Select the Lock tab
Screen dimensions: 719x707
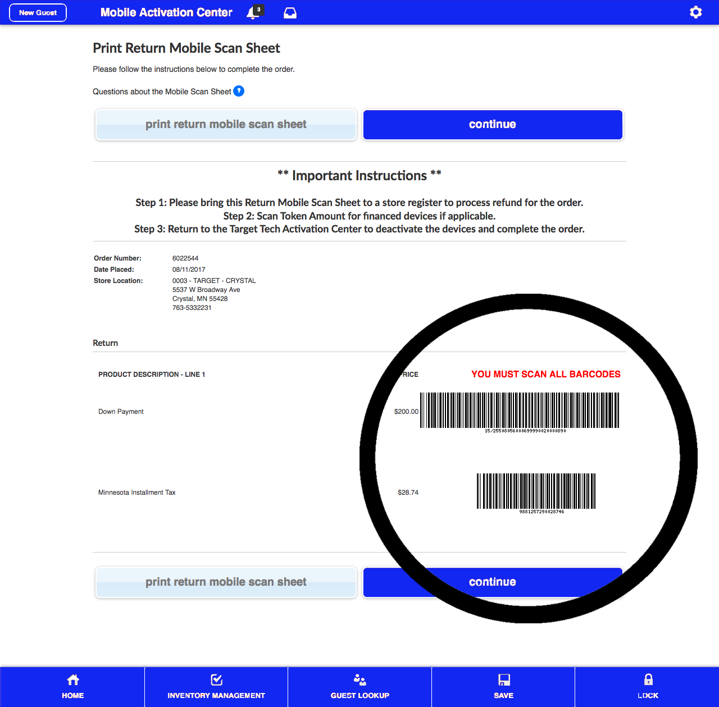click(x=648, y=687)
